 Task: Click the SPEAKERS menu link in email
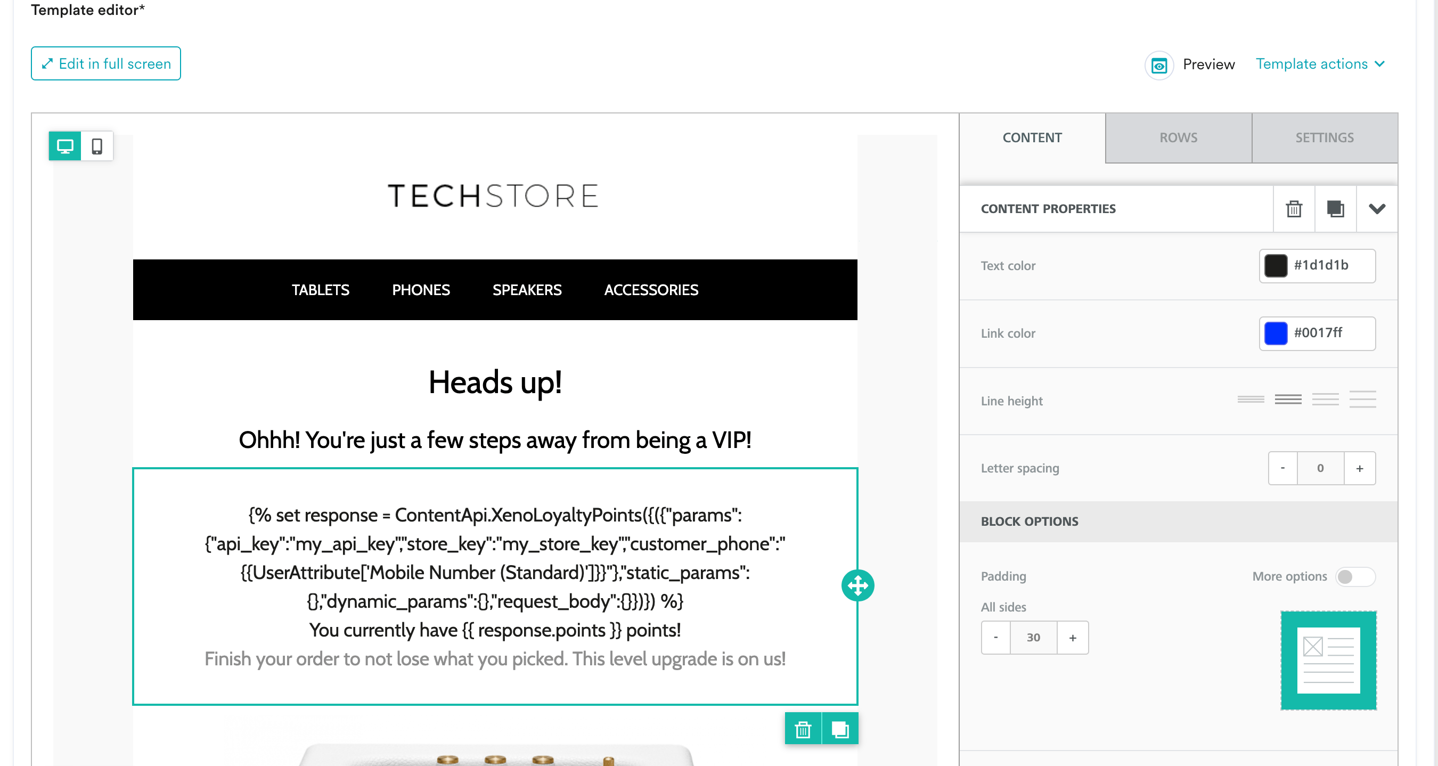(527, 290)
